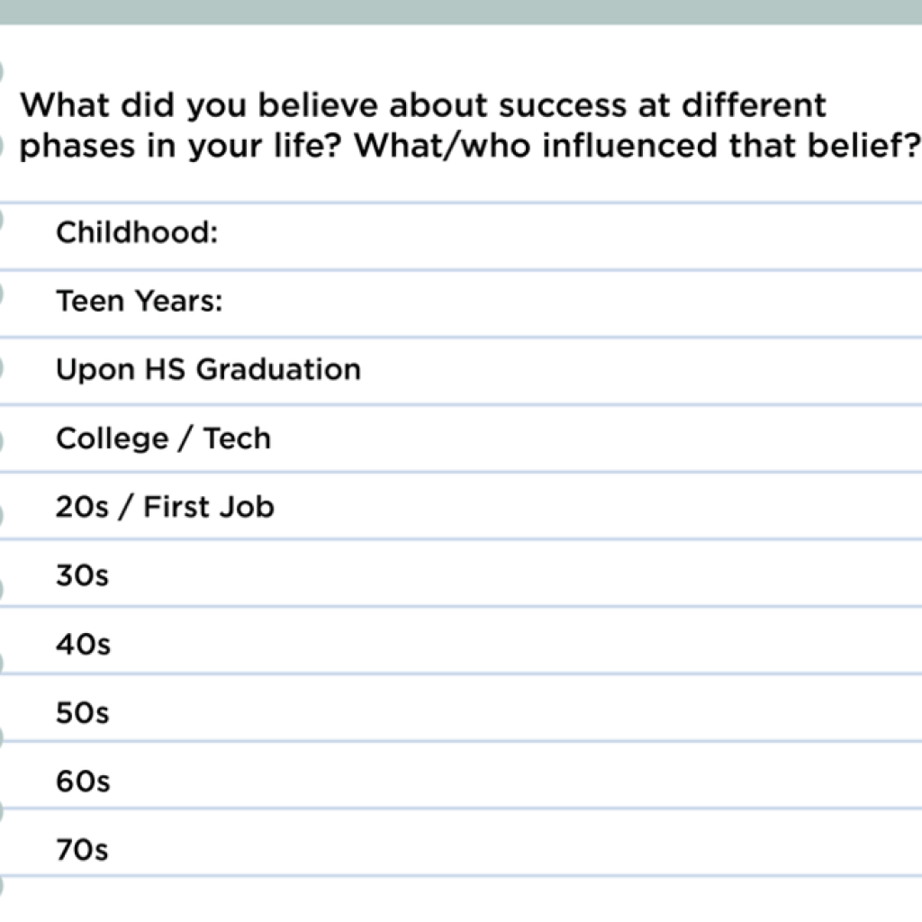The image size is (922, 922).
Task: Click the blank line below 70s
Action: (x=461, y=899)
